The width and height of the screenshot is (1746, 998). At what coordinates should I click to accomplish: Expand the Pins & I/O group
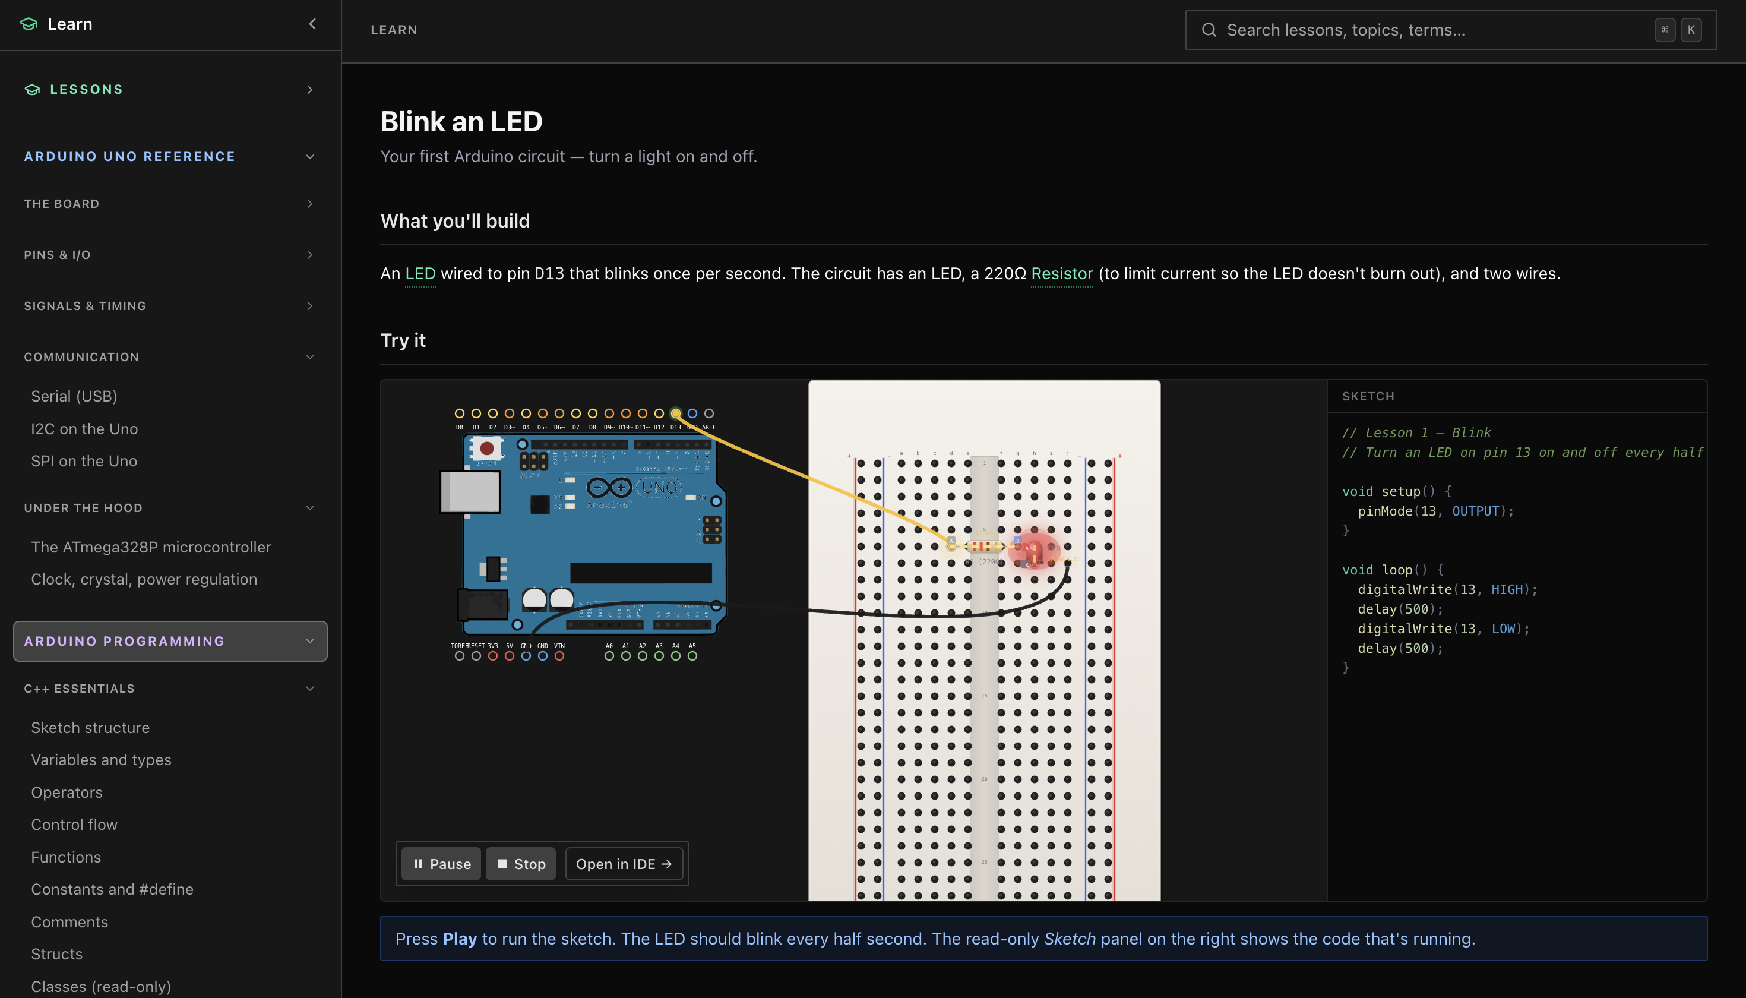310,255
